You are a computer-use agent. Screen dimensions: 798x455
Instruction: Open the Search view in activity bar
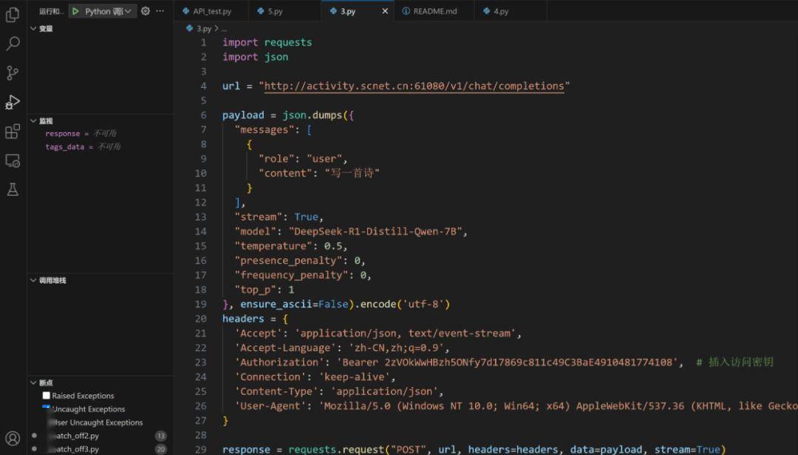[x=13, y=44]
